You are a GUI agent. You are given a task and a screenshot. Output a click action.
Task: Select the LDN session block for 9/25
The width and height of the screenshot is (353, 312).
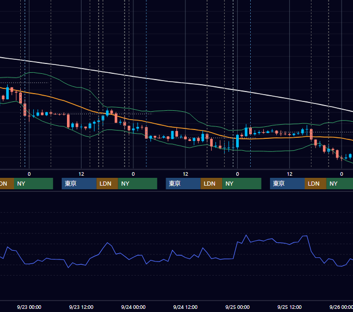316,184
